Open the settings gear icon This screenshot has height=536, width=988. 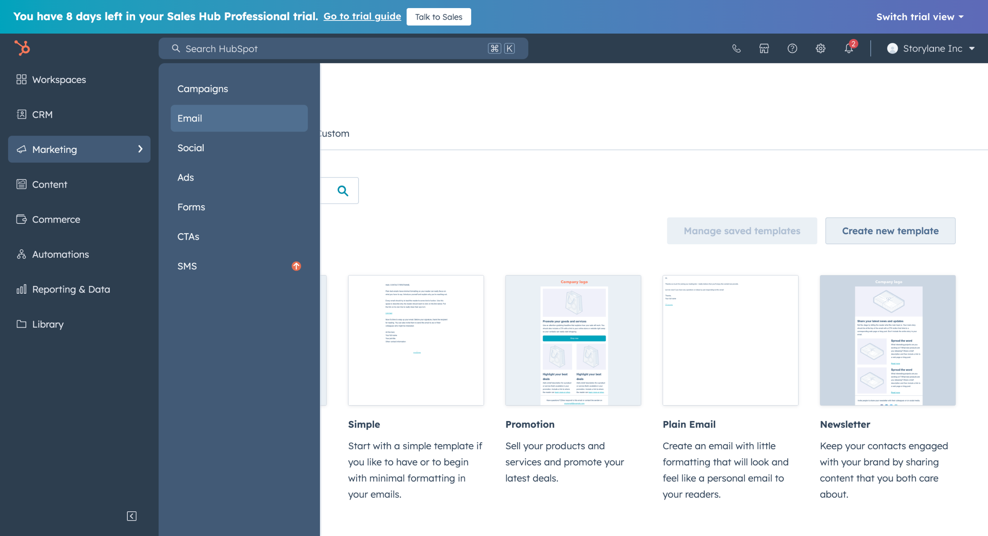(821, 48)
